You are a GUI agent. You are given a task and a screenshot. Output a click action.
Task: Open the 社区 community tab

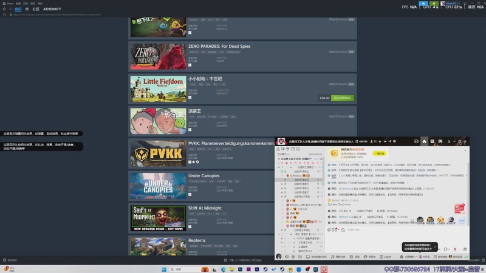[36, 9]
